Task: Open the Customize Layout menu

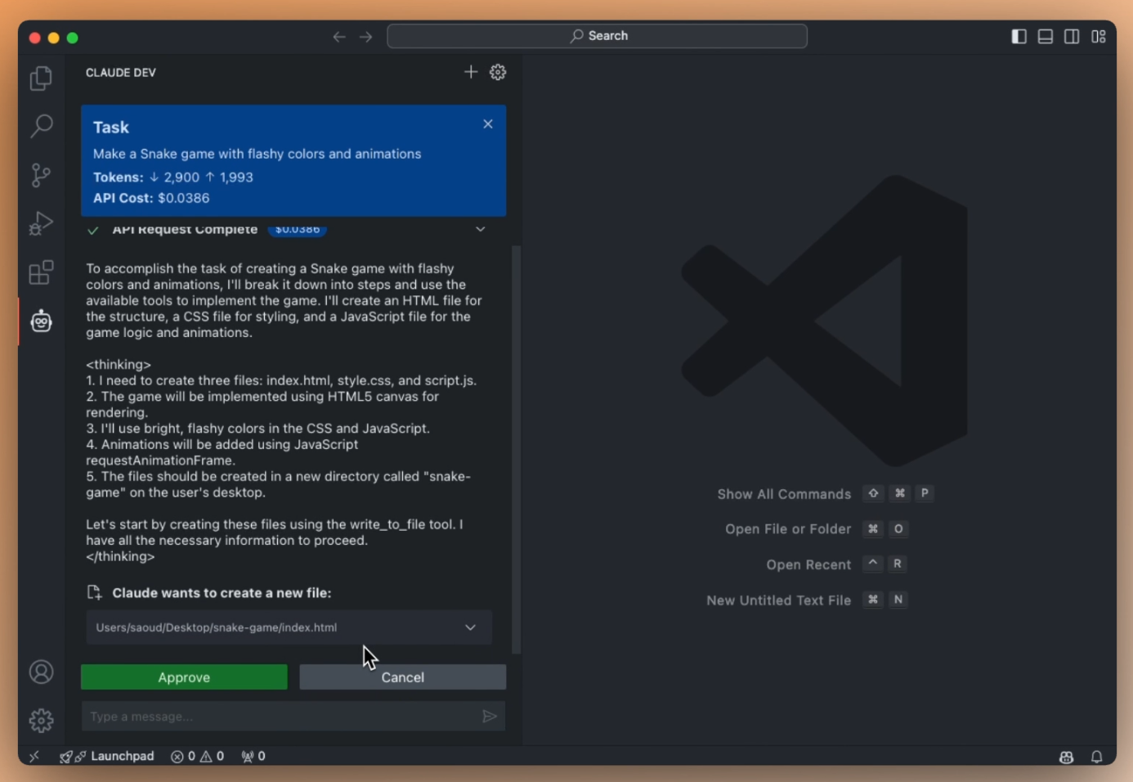Action: point(1099,37)
